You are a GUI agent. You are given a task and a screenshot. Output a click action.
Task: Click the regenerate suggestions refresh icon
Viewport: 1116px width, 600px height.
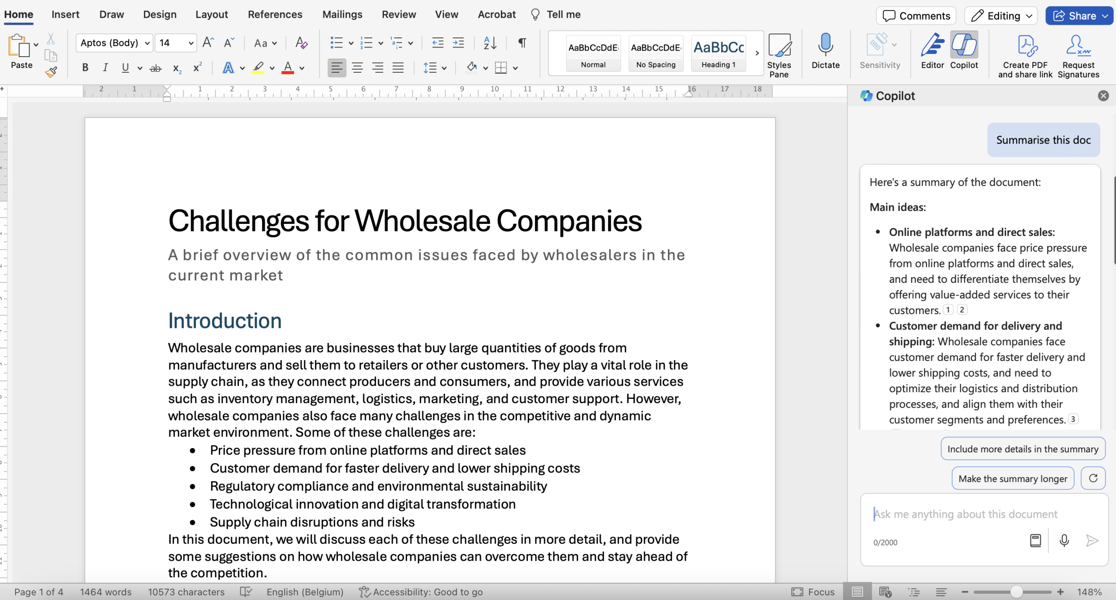1093,478
